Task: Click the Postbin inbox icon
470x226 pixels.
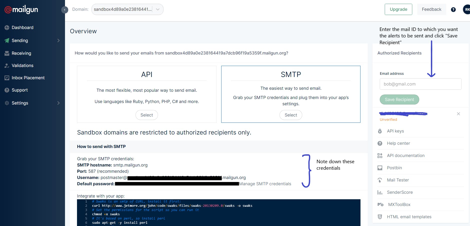Action: click(380, 168)
